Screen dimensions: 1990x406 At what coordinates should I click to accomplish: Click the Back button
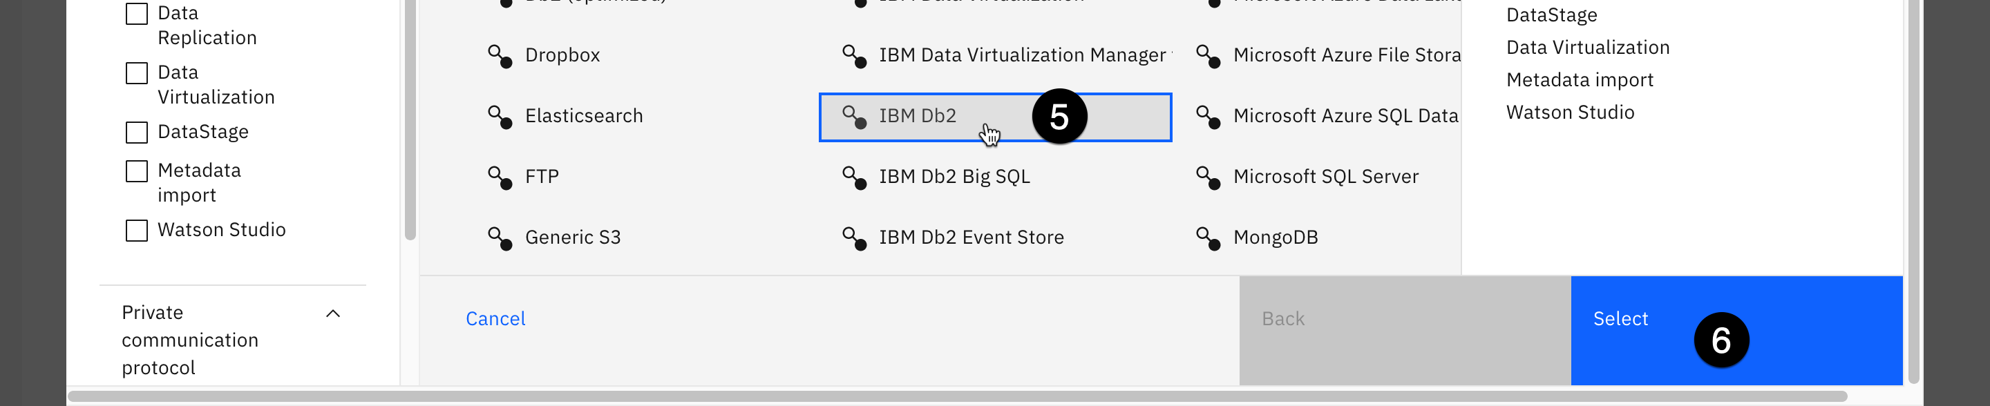1405,331
